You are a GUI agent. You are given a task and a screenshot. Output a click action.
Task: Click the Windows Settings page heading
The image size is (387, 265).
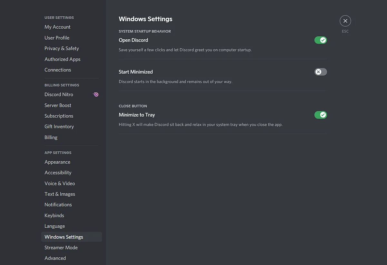pos(145,19)
